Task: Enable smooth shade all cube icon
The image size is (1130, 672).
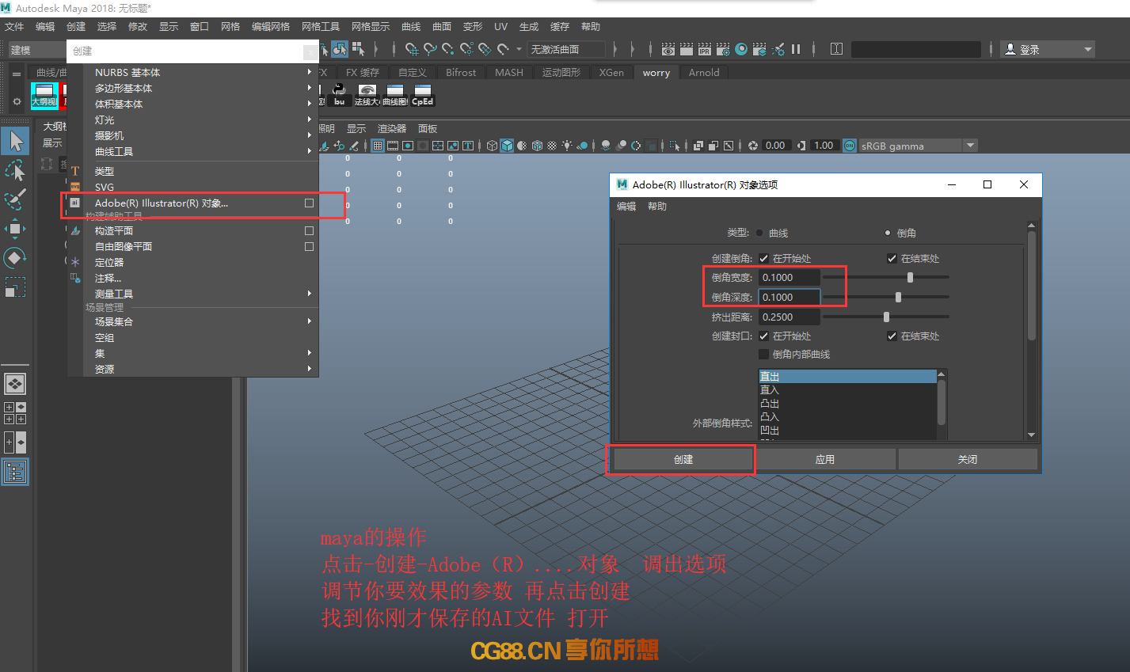Action: pos(507,146)
